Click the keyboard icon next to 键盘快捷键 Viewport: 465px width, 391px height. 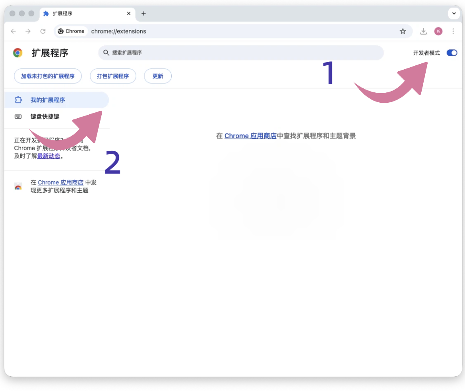(18, 117)
